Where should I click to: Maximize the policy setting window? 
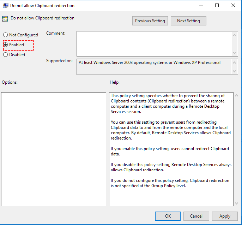217,5
